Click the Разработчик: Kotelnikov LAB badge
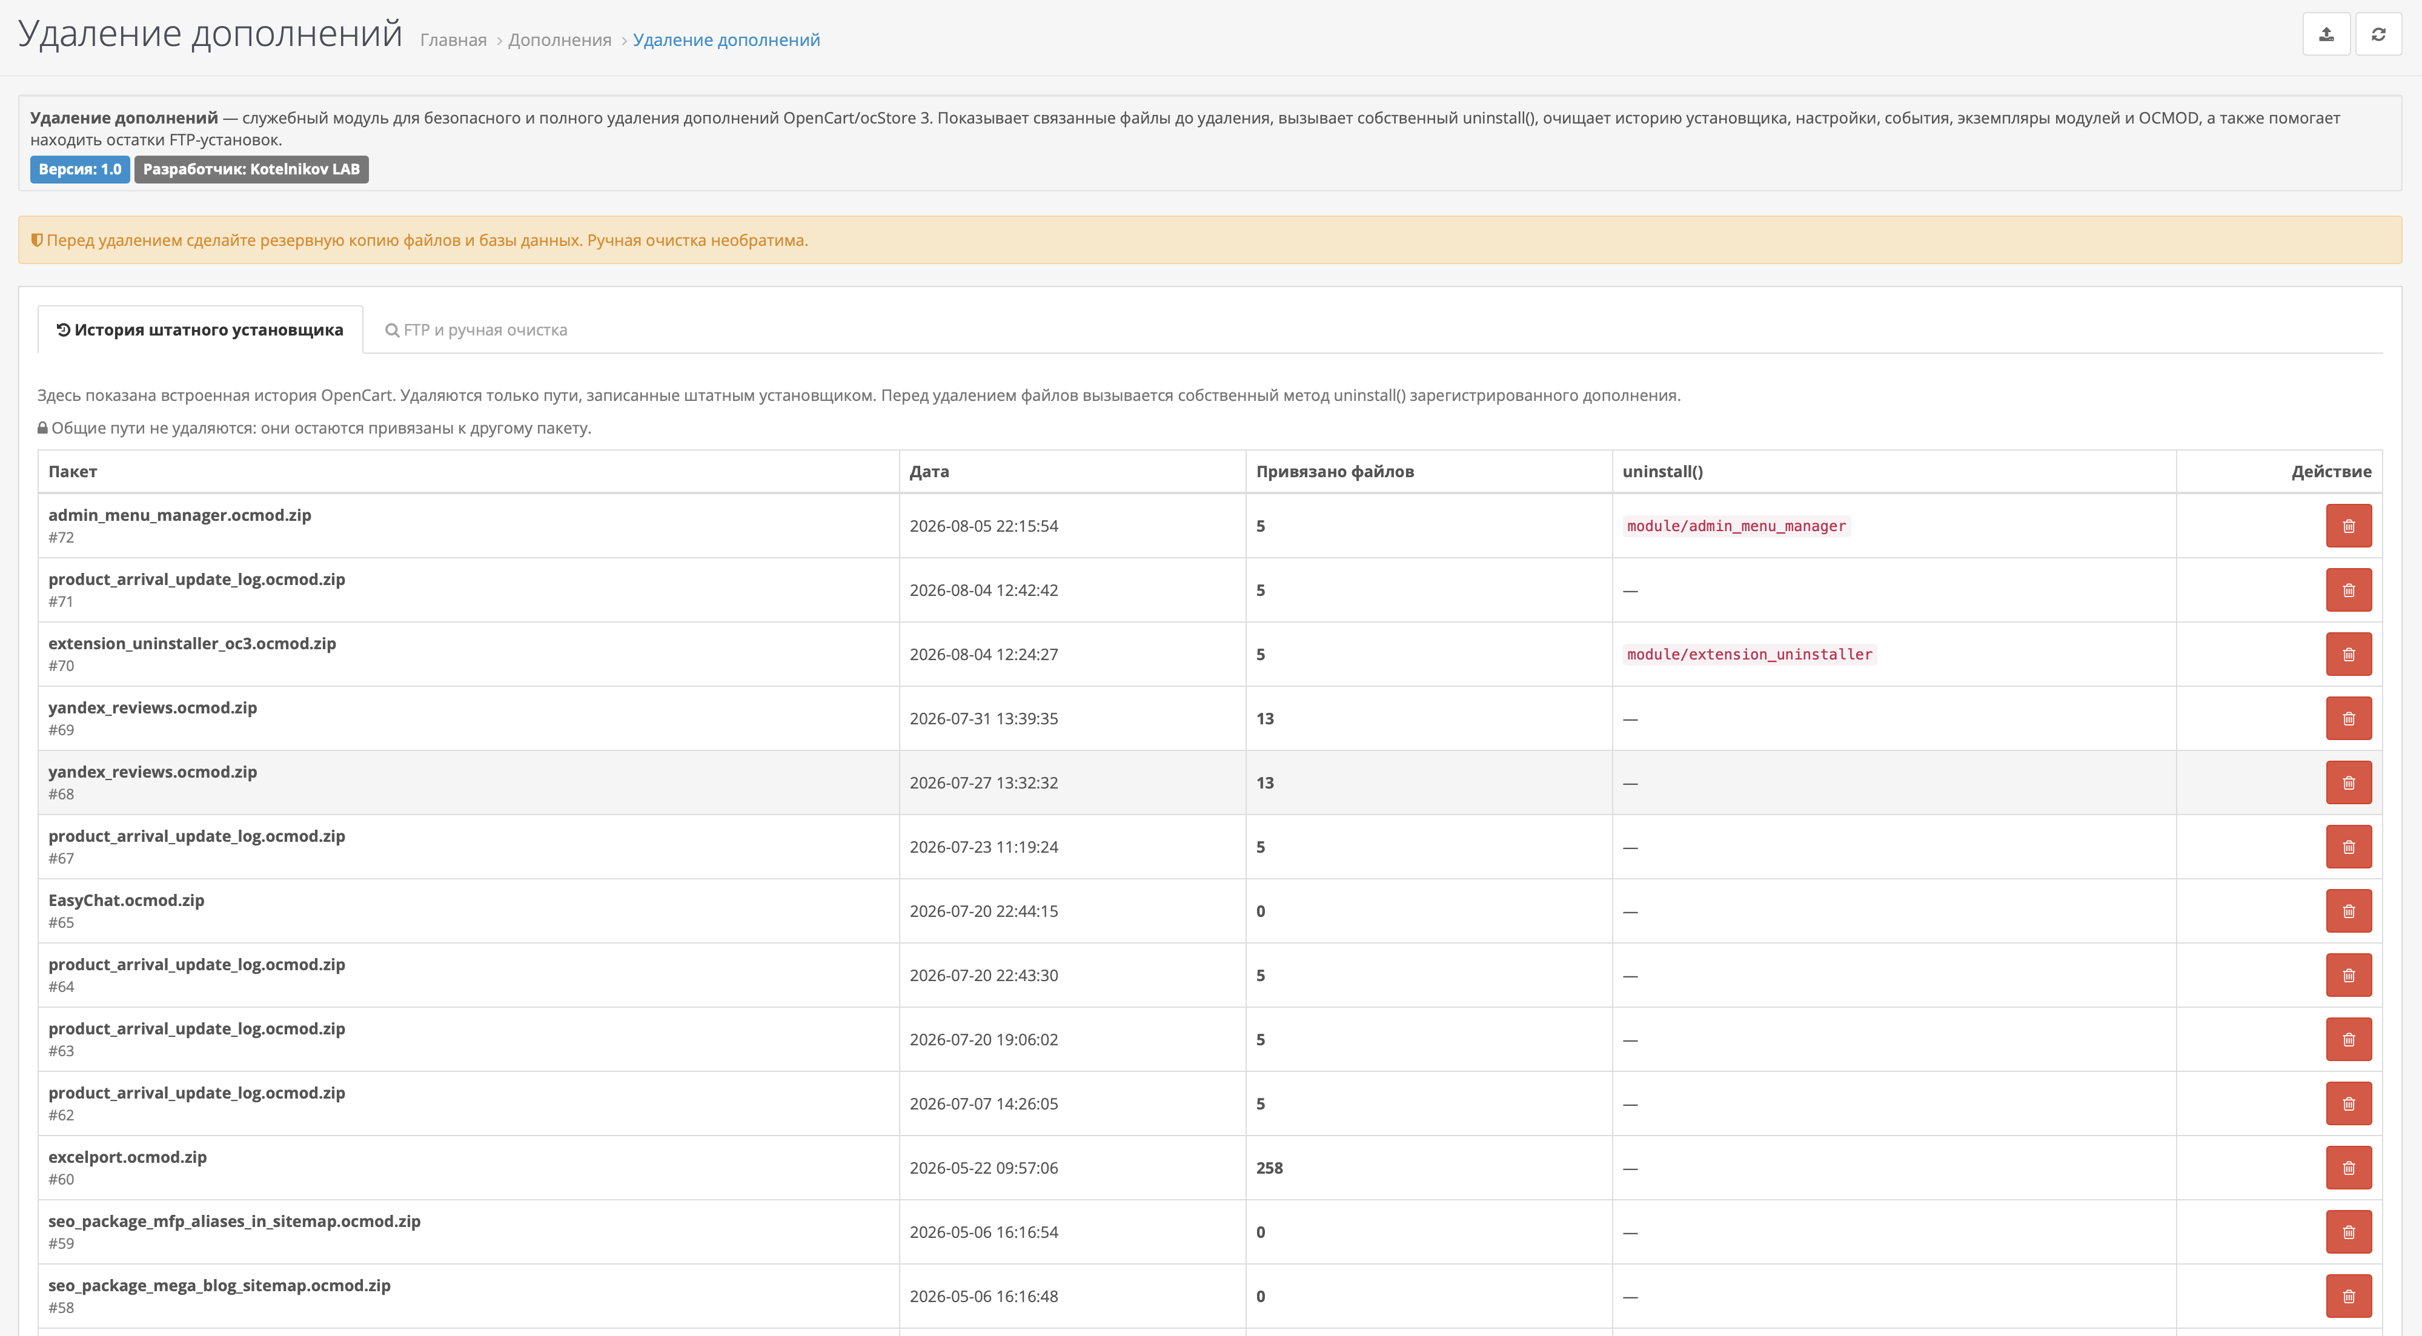 coord(251,169)
